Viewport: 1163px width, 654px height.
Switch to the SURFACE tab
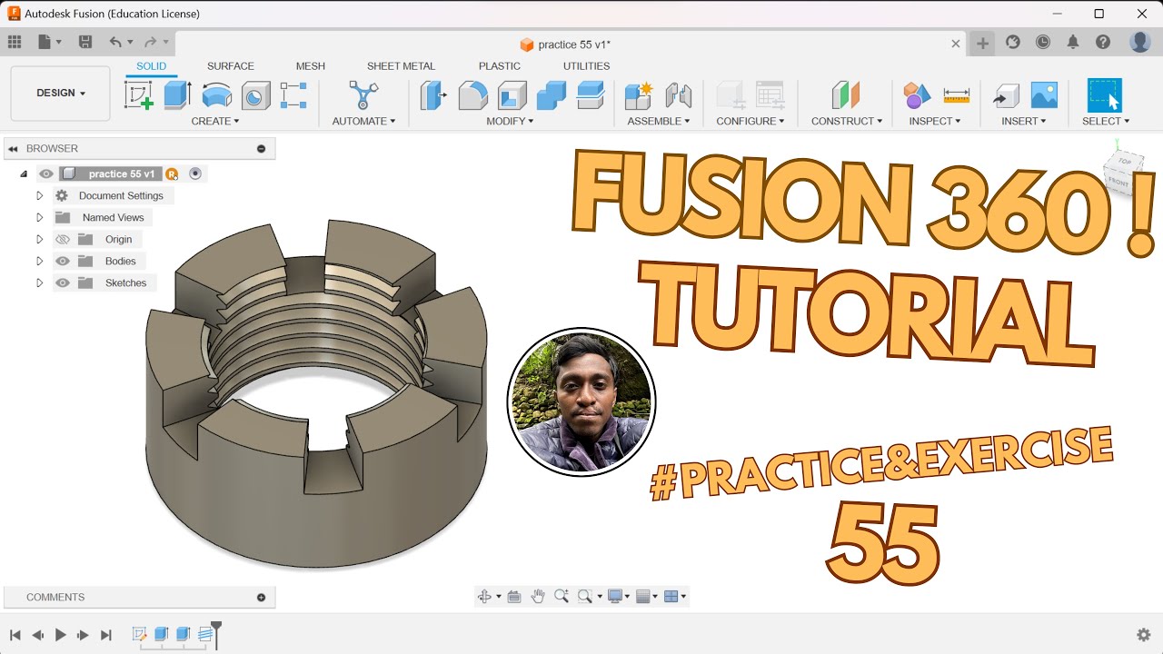(231, 65)
